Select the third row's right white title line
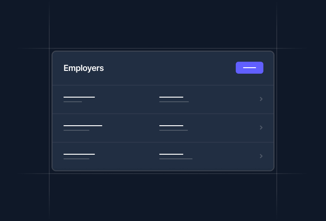Screen dimensions: 326x221 (171, 154)
